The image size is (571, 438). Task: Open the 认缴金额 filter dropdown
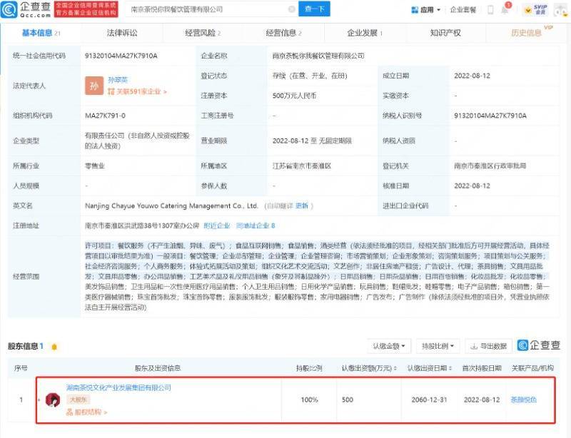(389, 346)
